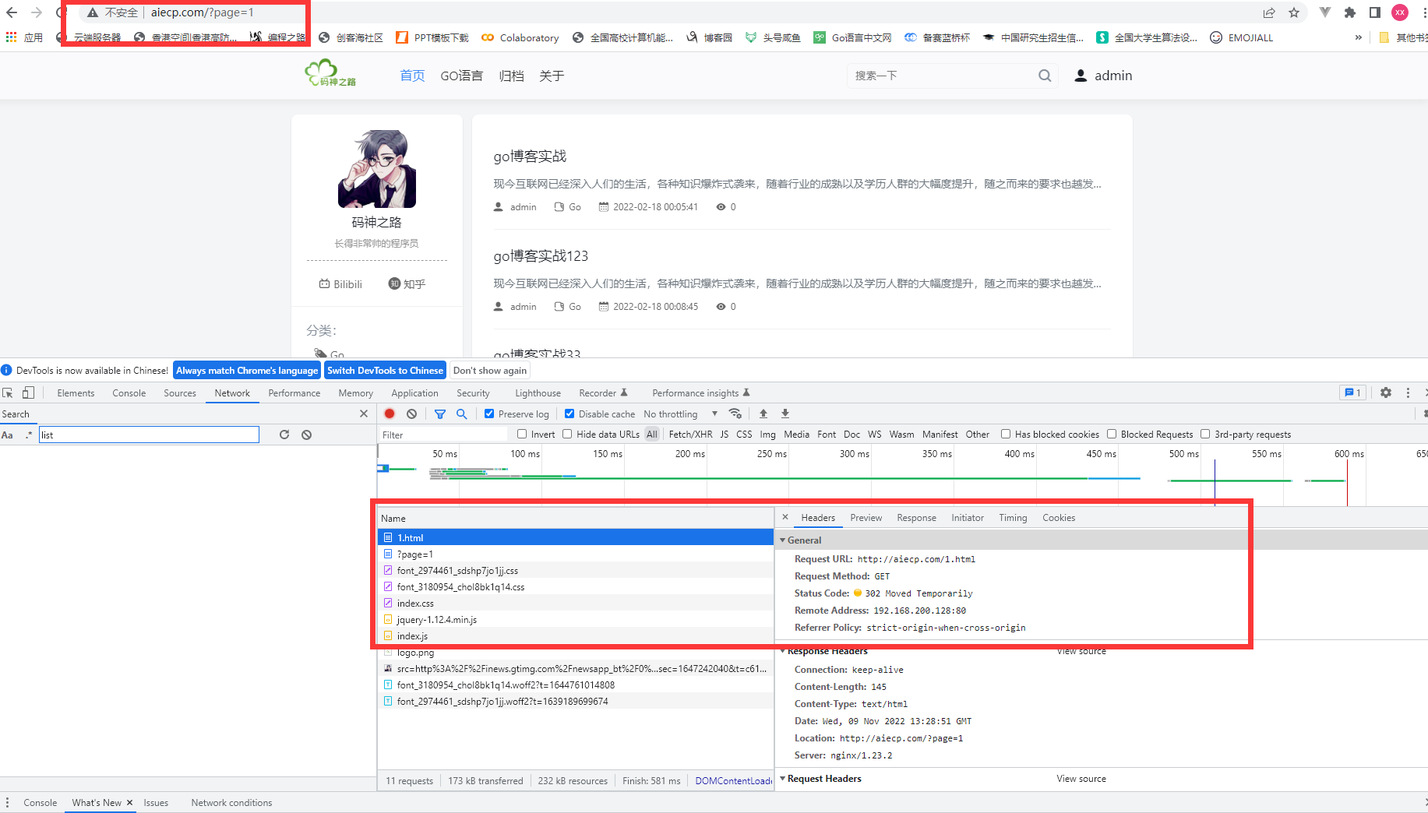Click the Search panel text input
Viewport: 1428px width, 813px height.
click(x=149, y=435)
